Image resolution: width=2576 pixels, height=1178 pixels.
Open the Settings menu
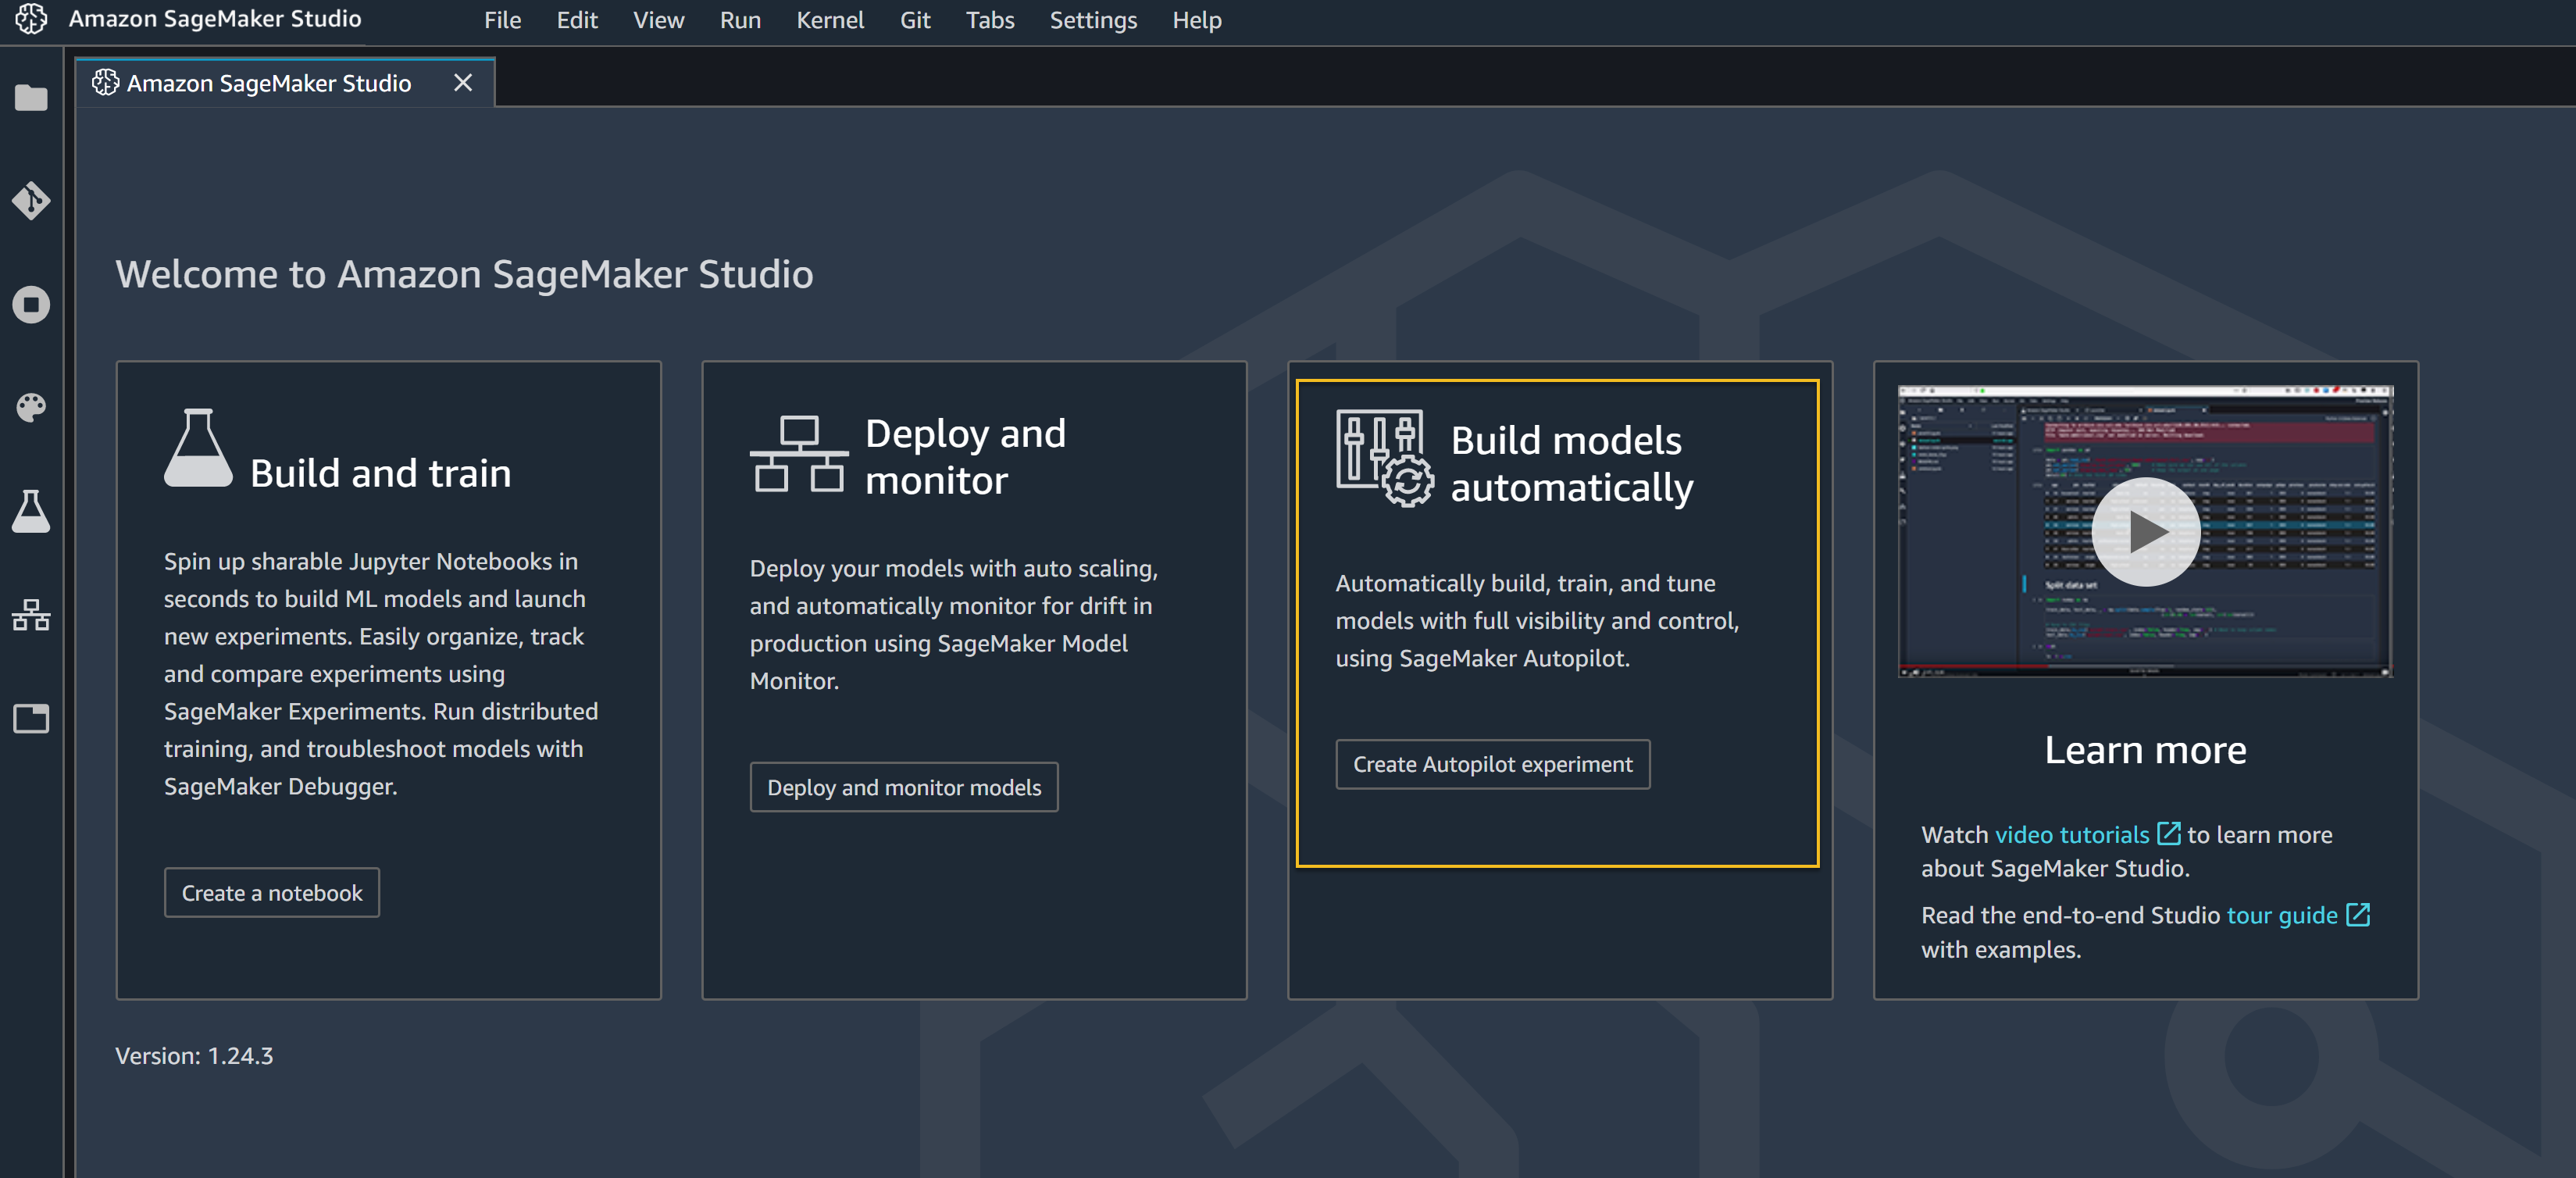tap(1092, 19)
